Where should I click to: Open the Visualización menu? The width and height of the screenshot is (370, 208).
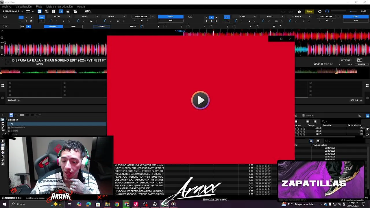(x=24, y=6)
